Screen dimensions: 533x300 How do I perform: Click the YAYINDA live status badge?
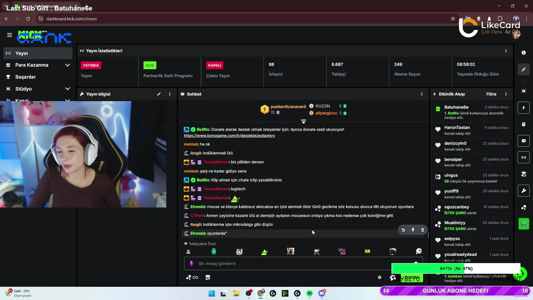pos(91,65)
